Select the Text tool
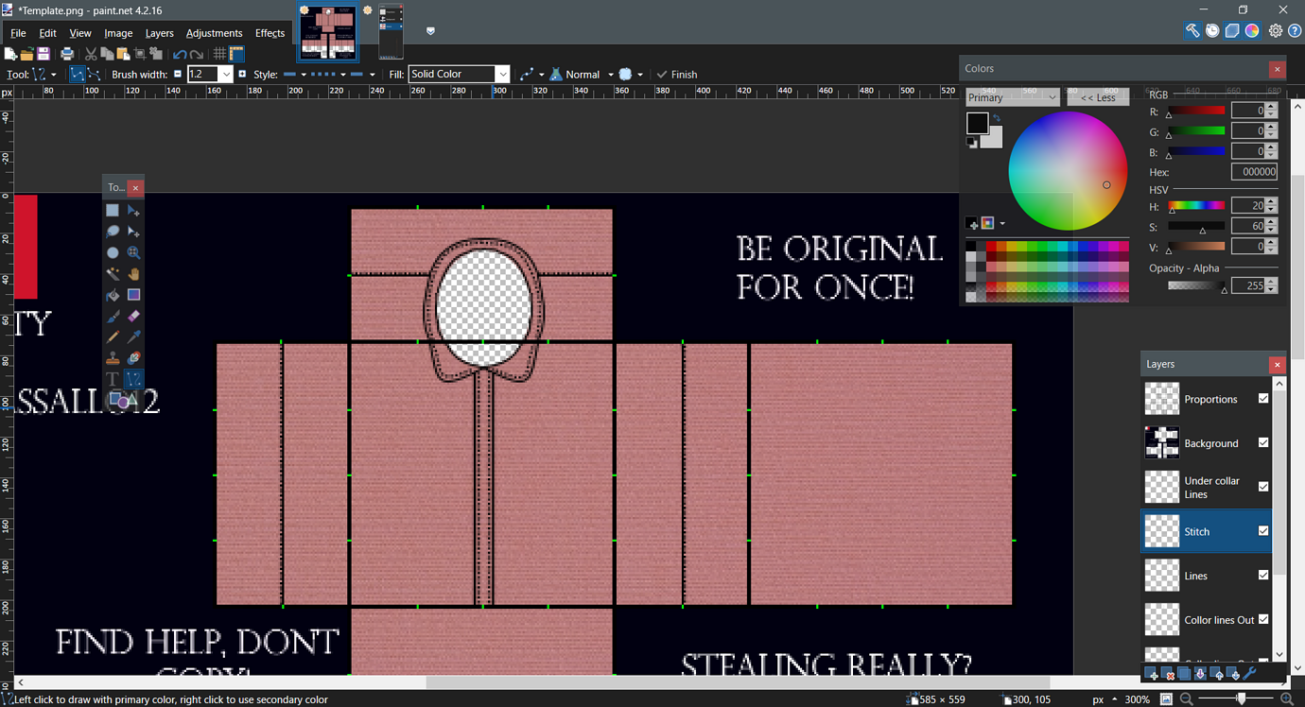 point(112,378)
